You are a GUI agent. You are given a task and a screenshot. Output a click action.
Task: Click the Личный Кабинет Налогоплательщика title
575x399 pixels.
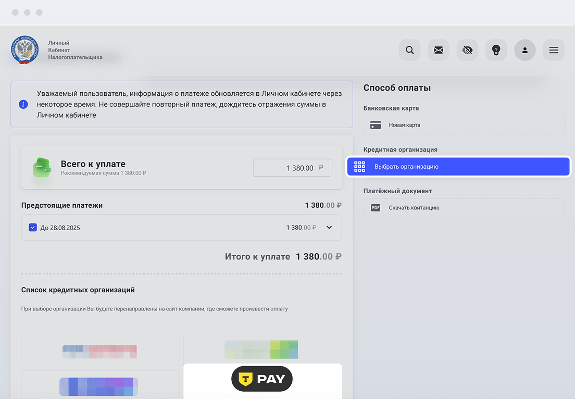point(74,50)
